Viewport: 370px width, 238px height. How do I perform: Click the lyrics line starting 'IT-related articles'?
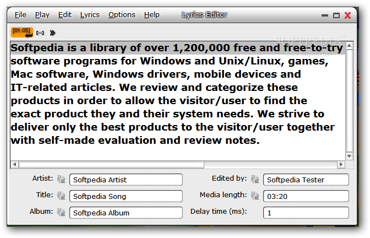154,88
